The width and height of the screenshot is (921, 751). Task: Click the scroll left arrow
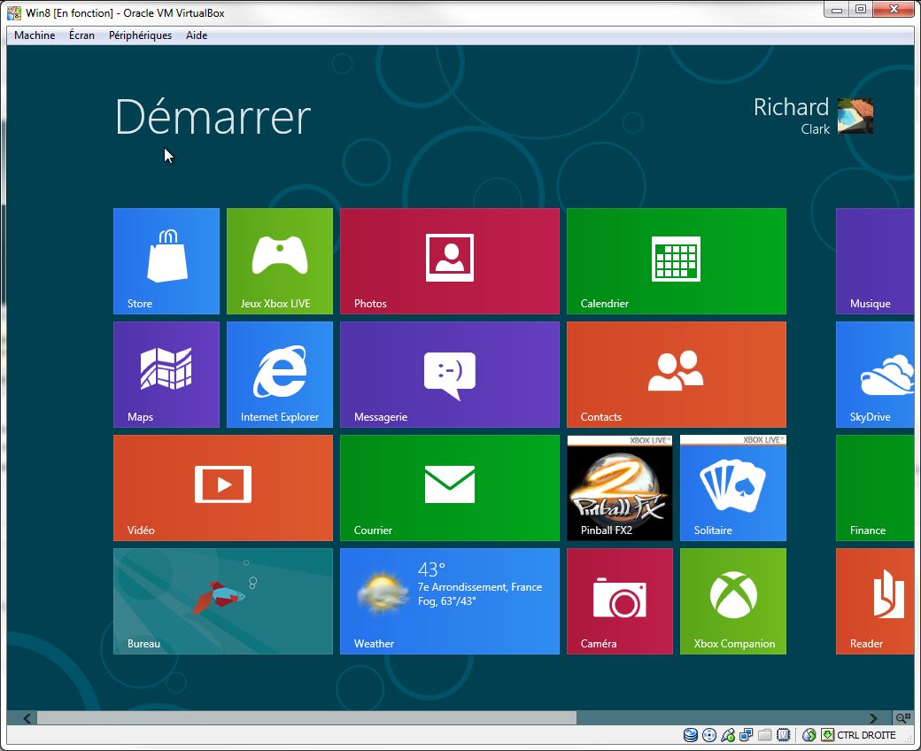tap(27, 718)
